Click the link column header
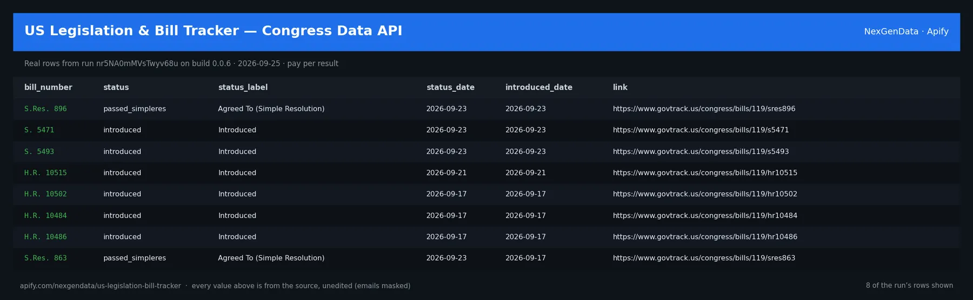Screen dimensions: 973x300 pos(620,87)
